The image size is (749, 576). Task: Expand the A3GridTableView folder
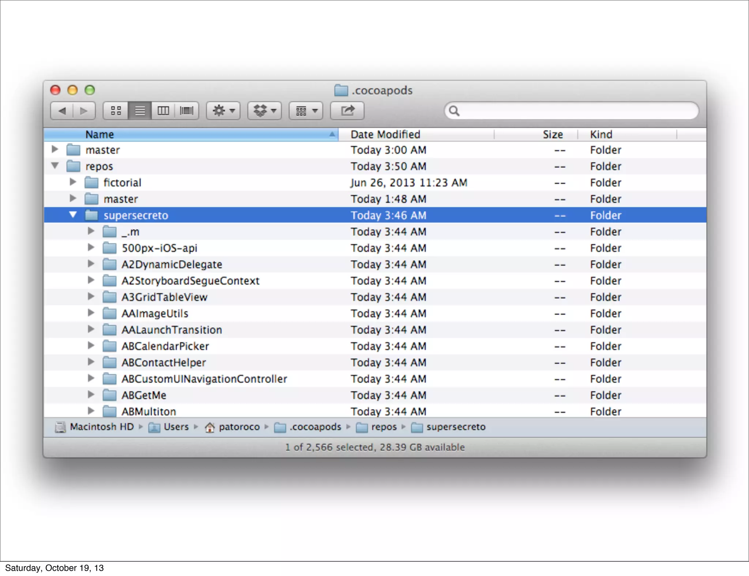pyautogui.click(x=91, y=296)
